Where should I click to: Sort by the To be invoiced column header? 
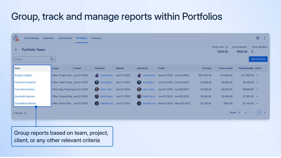click(225, 68)
